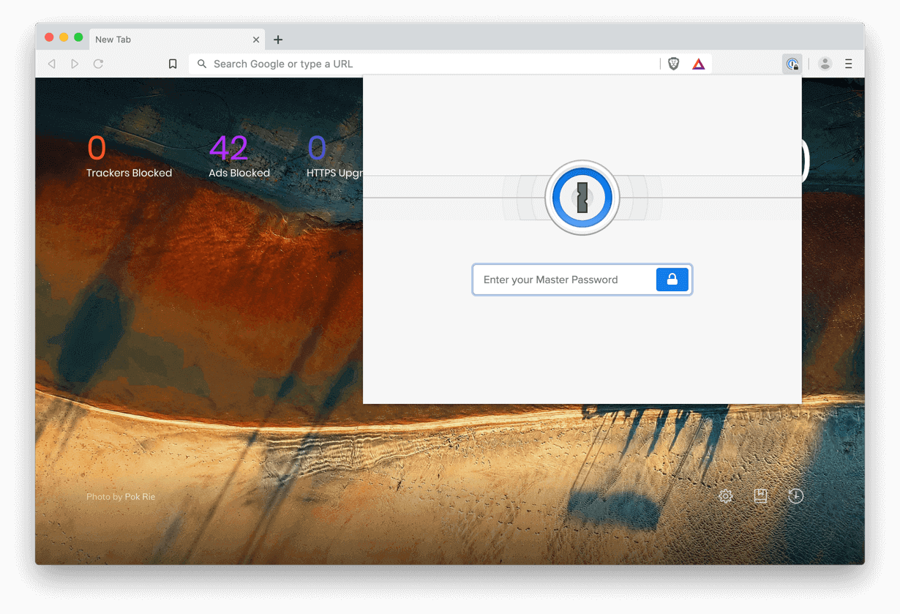Reload the current page
Image resolution: width=900 pixels, height=614 pixels.
[98, 64]
